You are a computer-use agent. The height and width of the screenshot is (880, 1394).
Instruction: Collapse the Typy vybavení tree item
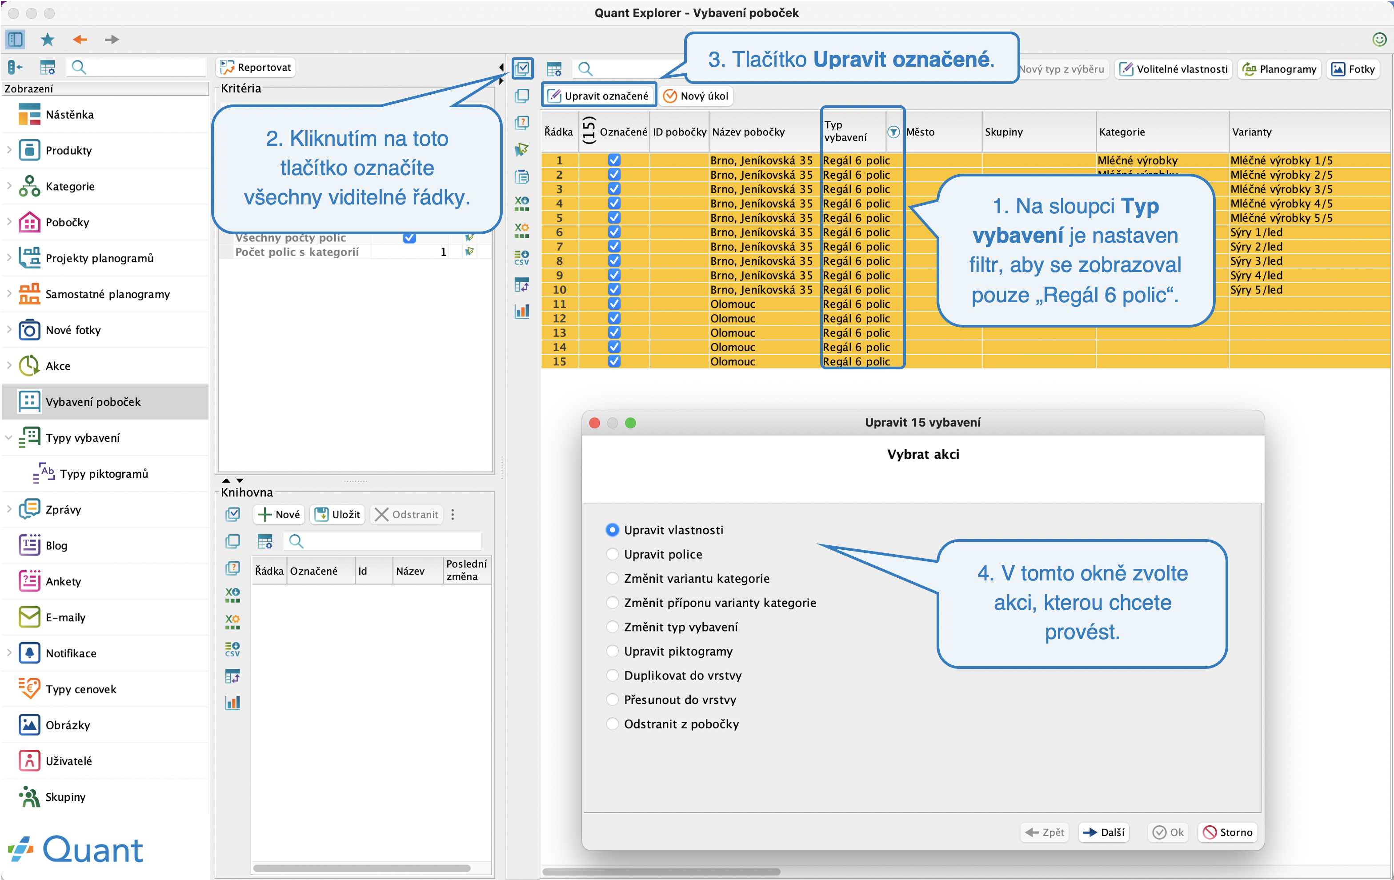click(9, 438)
